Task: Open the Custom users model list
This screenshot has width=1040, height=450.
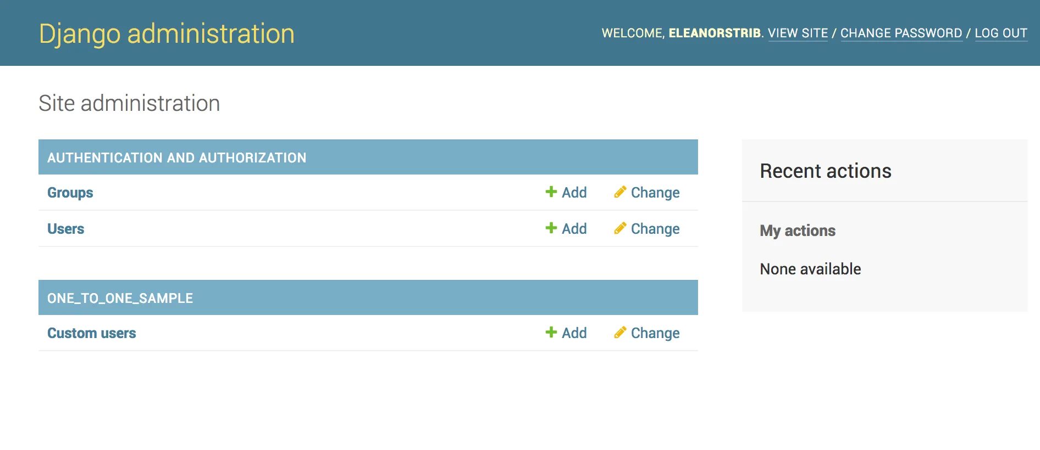Action: point(91,333)
